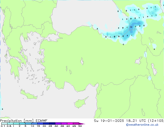Click the Crete island on the map
Screen dimensions: 164x127
[x=29, y=95]
